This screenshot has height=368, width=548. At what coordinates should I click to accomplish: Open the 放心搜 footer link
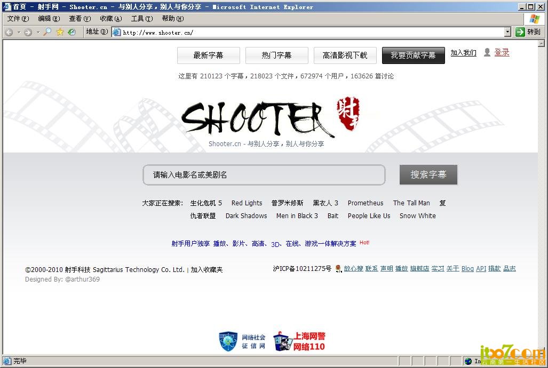point(353,268)
